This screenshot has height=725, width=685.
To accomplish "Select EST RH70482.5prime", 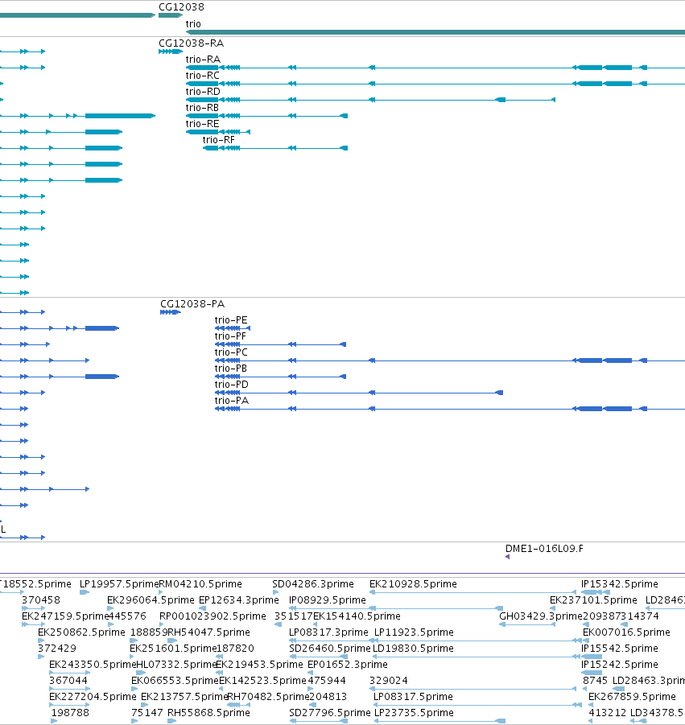I will 268,697.
